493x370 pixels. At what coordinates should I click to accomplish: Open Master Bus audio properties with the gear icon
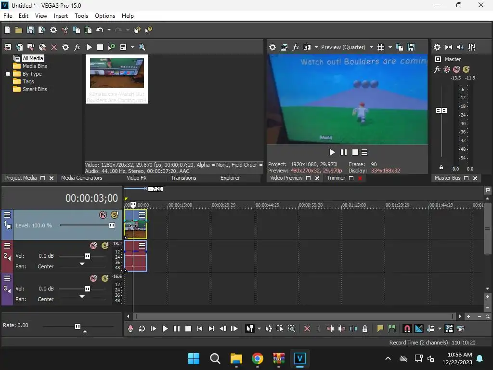(437, 47)
